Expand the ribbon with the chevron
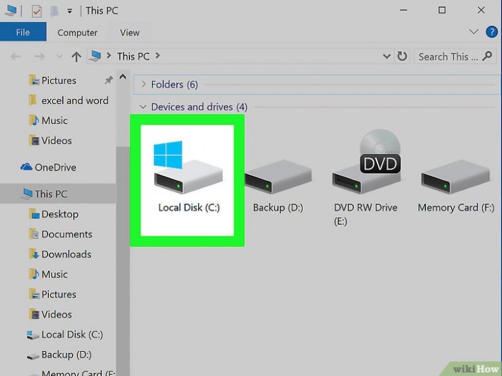 [x=474, y=32]
